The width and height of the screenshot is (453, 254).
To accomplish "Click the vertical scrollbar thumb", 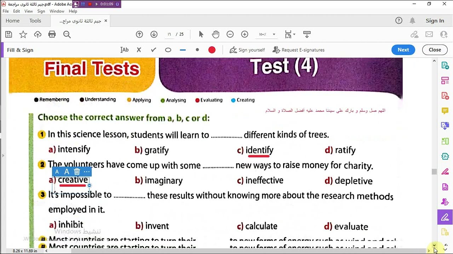I will [434, 172].
